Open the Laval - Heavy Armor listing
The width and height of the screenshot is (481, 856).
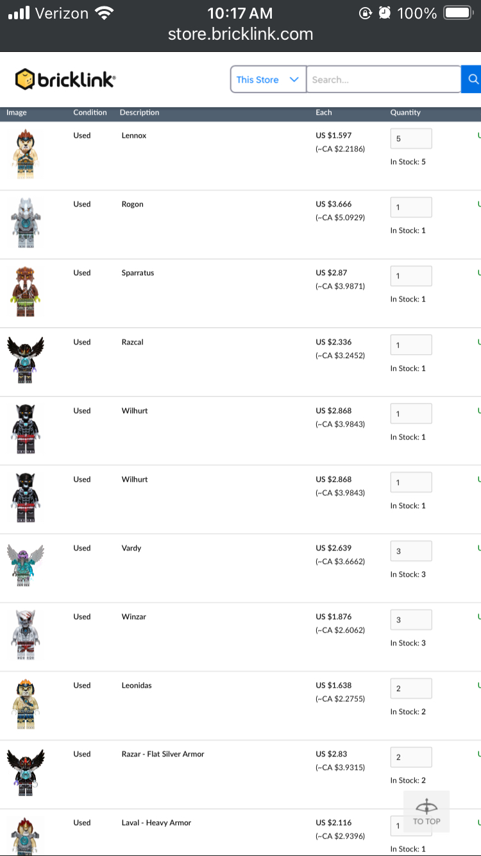pyautogui.click(x=156, y=823)
